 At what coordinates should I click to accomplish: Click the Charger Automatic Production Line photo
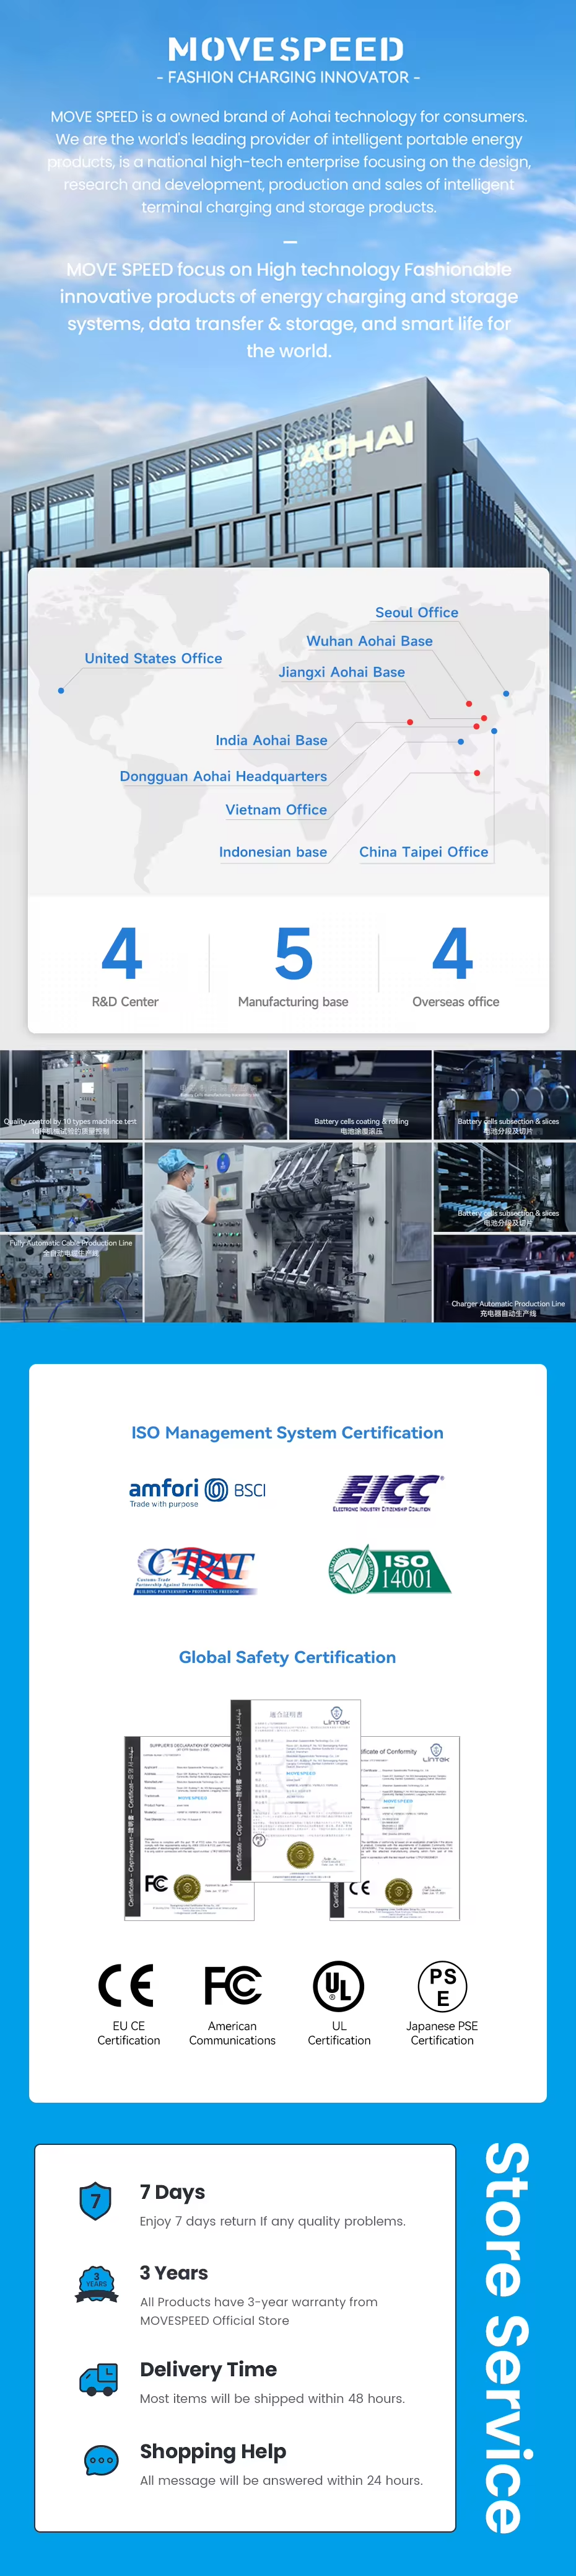pyautogui.click(x=505, y=1279)
